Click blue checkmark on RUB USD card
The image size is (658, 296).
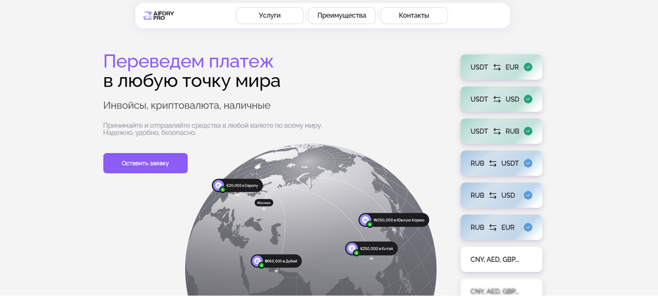pos(528,195)
